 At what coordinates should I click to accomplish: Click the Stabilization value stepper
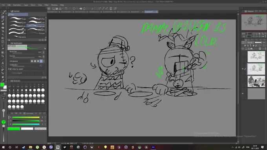pyautogui.click(x=41, y=65)
